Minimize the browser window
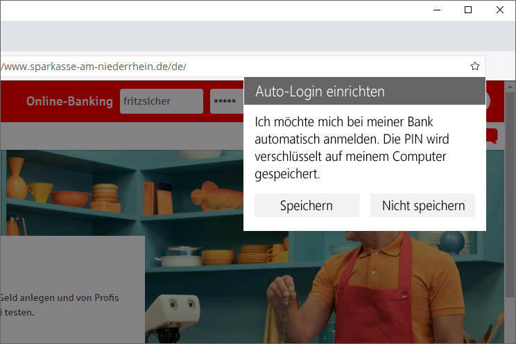Screen dimensions: 516x344 click(437, 10)
